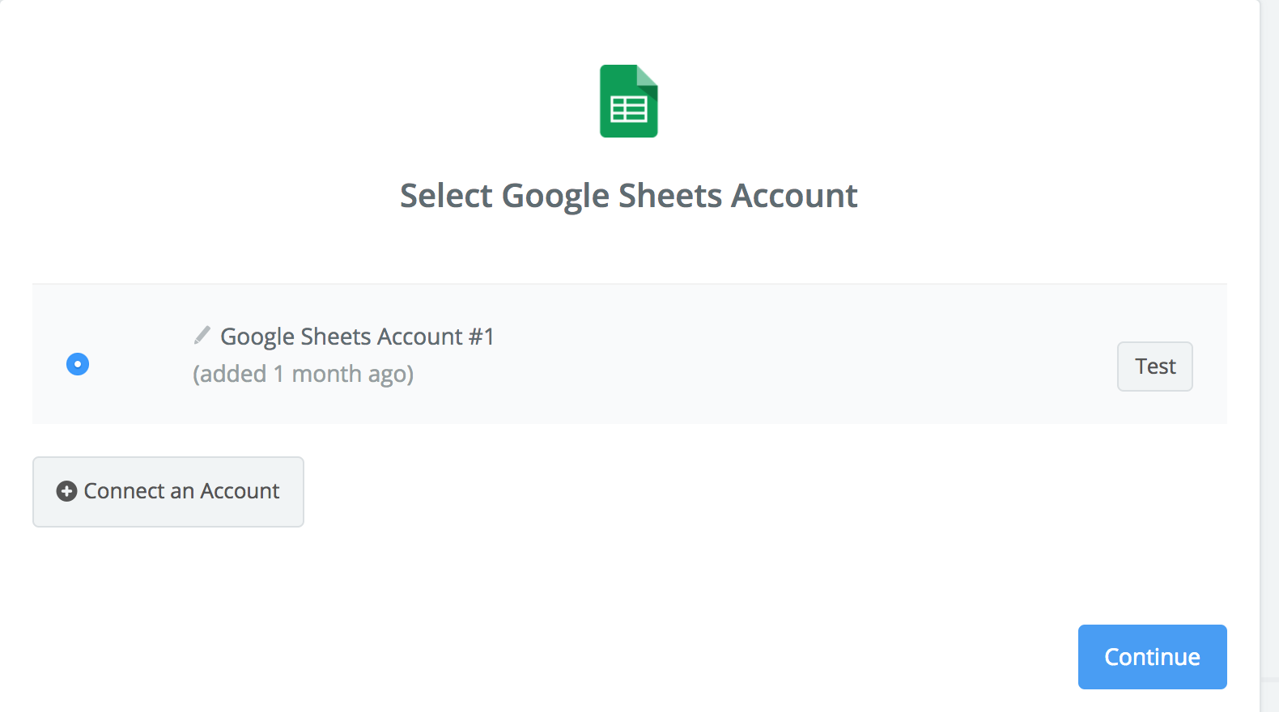Click the word "Select" in the page heading
The width and height of the screenshot is (1279, 712).
point(446,196)
